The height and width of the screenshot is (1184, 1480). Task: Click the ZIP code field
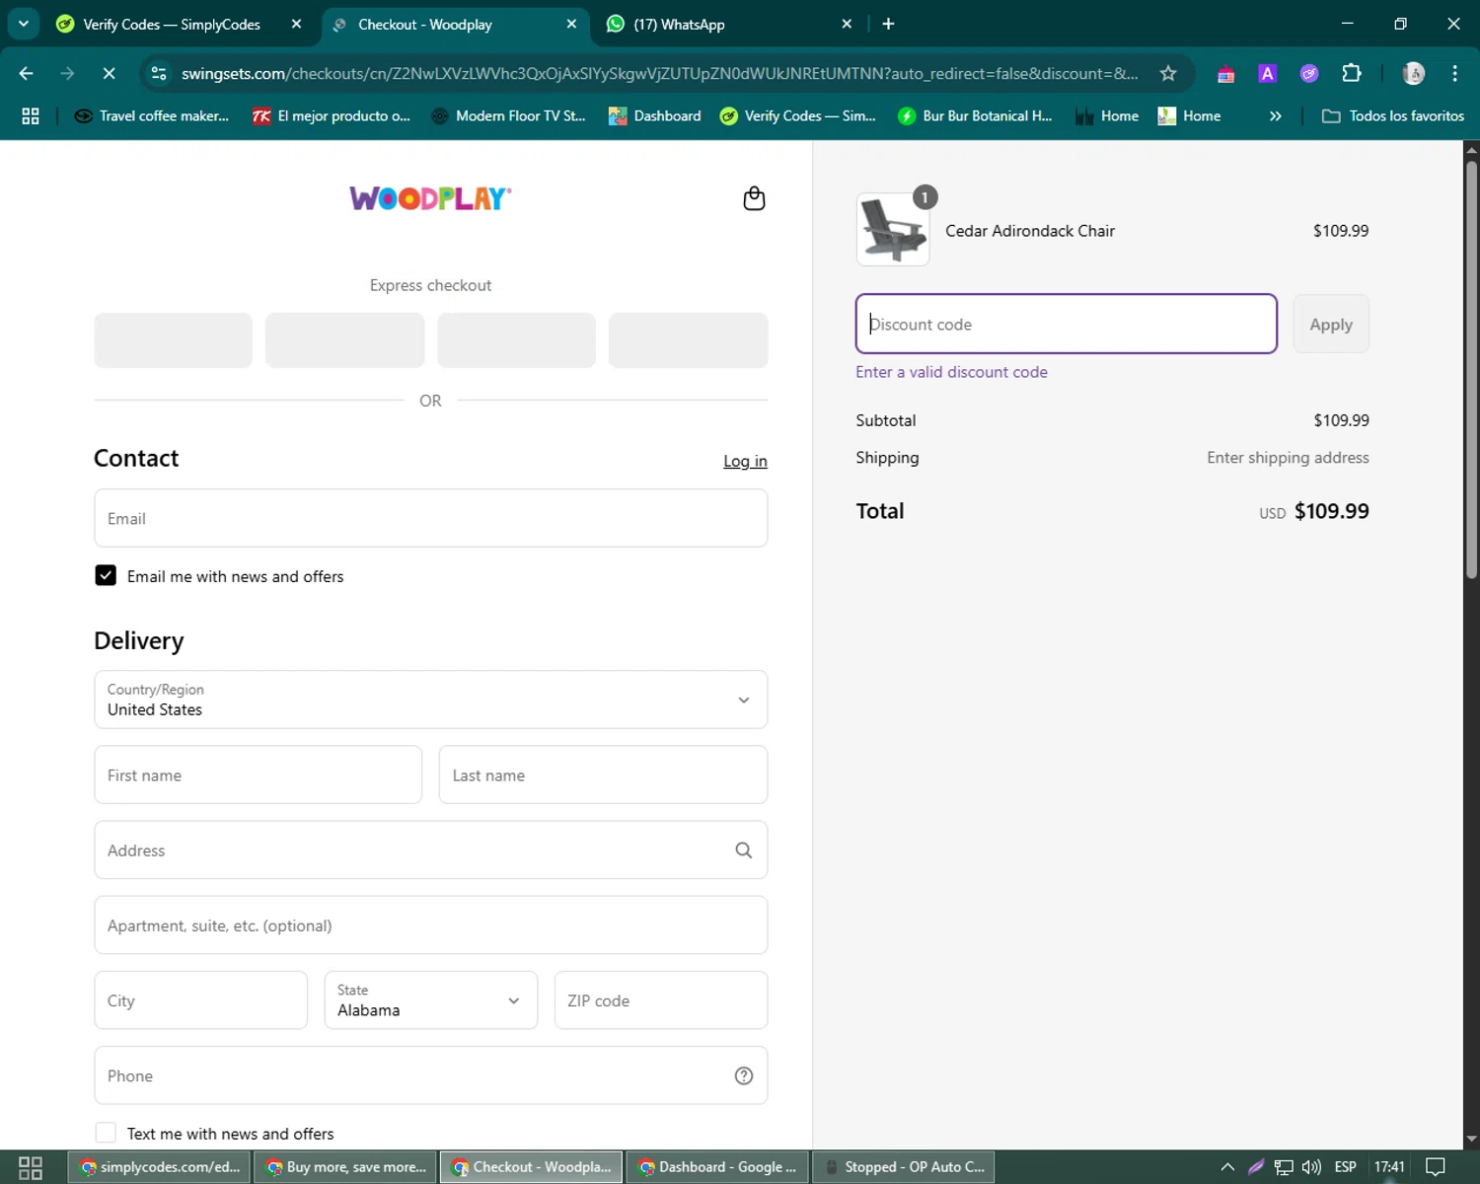point(661,999)
